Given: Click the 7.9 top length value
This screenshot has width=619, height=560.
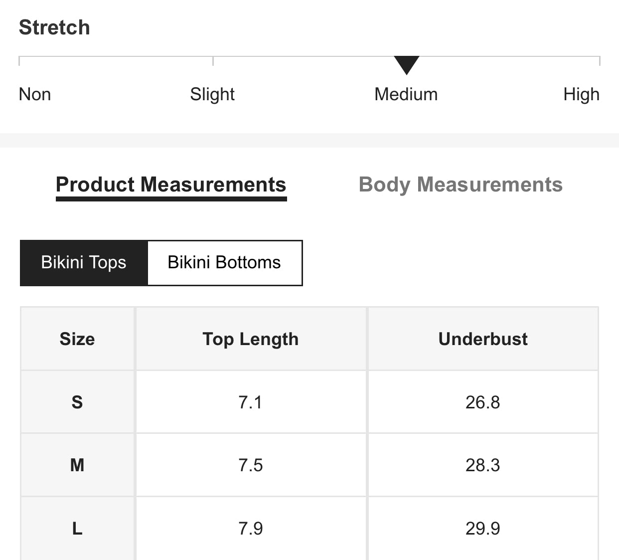Looking at the screenshot, I should point(250,528).
